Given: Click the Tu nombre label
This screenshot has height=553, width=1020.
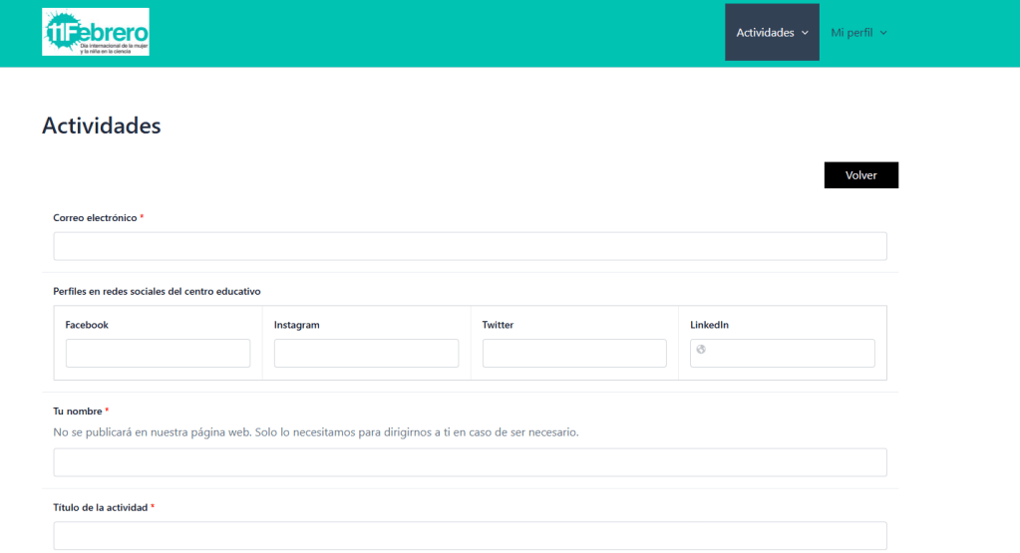Looking at the screenshot, I should pyautogui.click(x=77, y=411).
